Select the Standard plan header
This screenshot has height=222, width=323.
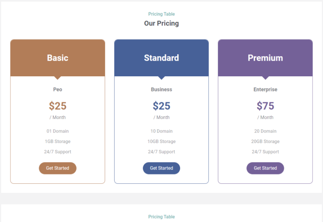pyautogui.click(x=161, y=58)
